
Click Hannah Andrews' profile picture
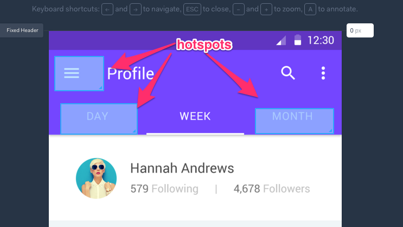pos(96,178)
